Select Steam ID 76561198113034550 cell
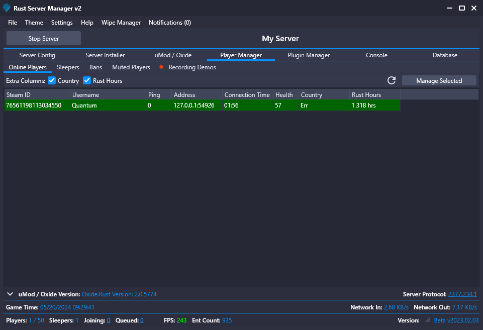 pos(37,105)
